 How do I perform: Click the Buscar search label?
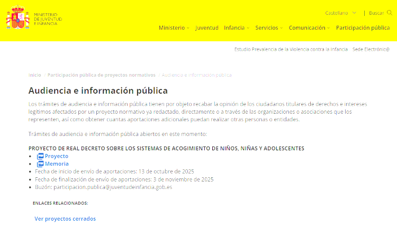point(376,13)
